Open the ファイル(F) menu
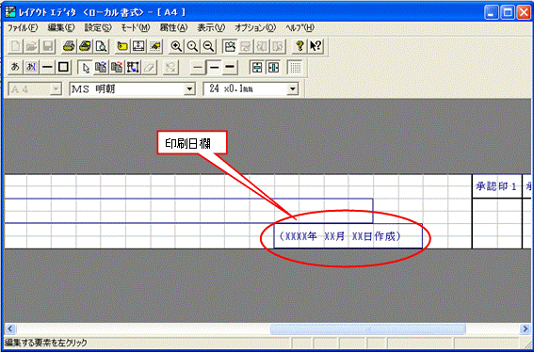 pos(23,28)
